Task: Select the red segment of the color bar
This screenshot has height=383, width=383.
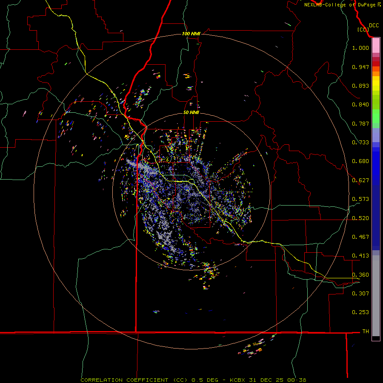Action: tap(376, 64)
